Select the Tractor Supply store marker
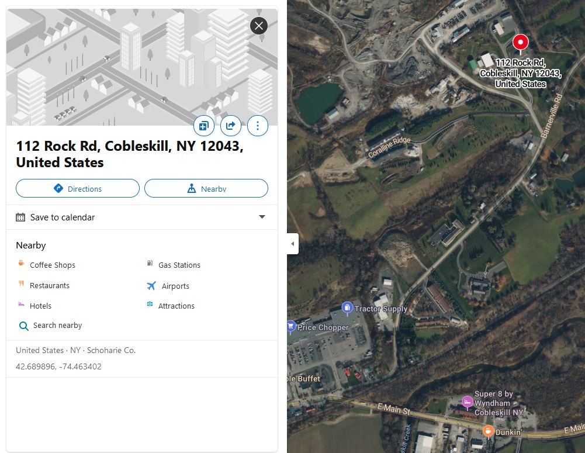Viewport: 585px width, 453px height. [x=347, y=307]
